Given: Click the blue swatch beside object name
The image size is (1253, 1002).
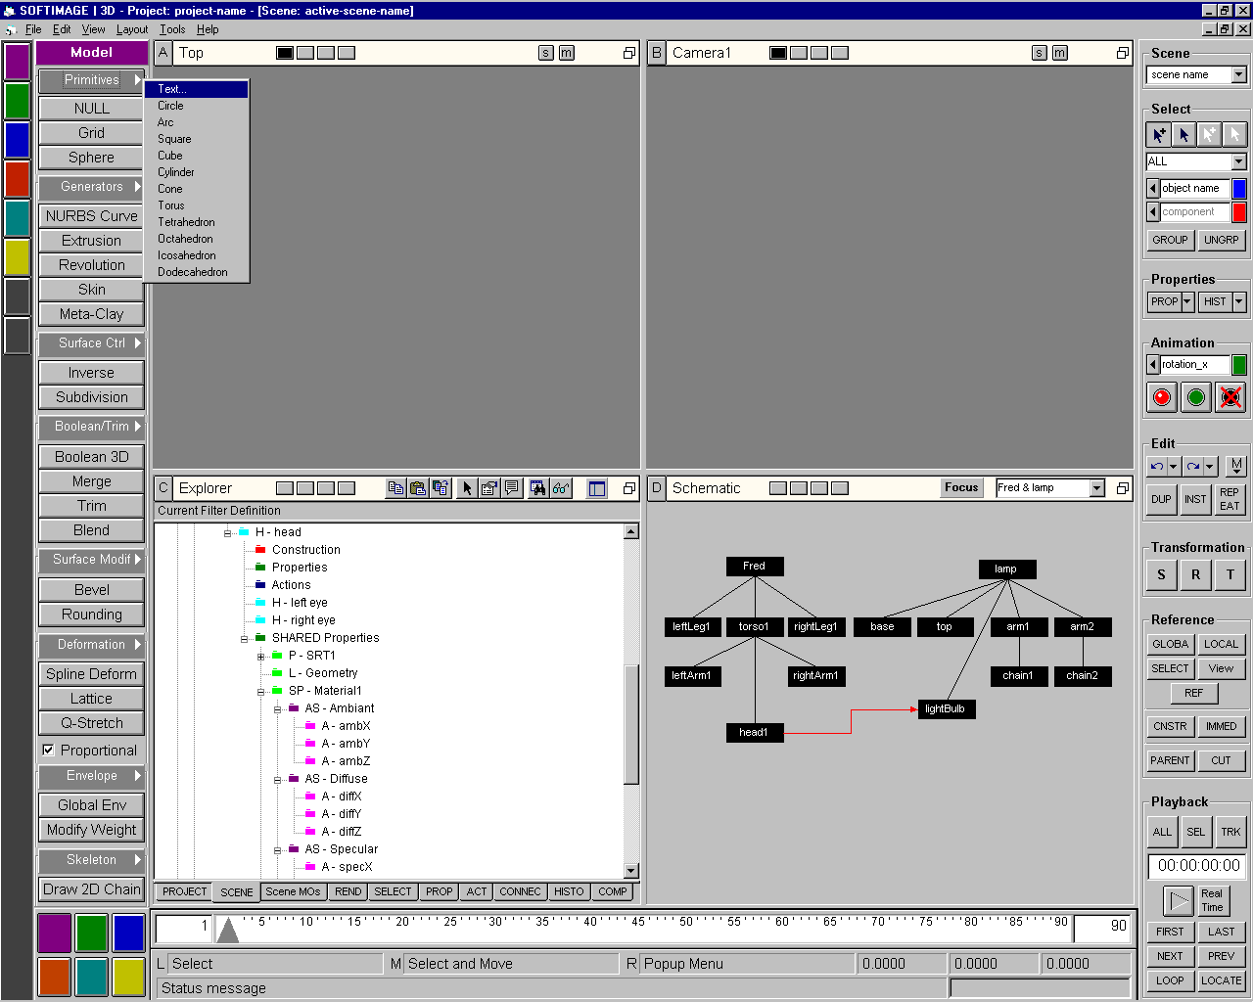Looking at the screenshot, I should (1239, 189).
